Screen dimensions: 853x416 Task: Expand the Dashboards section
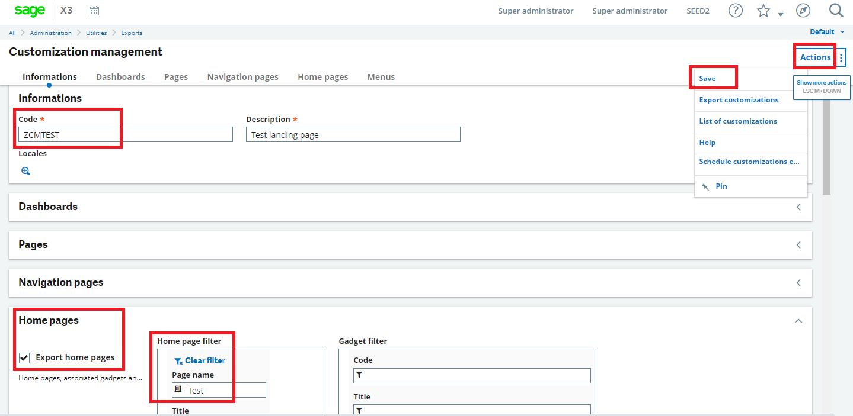pos(798,207)
